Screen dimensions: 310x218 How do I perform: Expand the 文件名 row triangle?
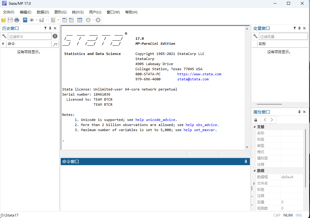(x=254, y=183)
